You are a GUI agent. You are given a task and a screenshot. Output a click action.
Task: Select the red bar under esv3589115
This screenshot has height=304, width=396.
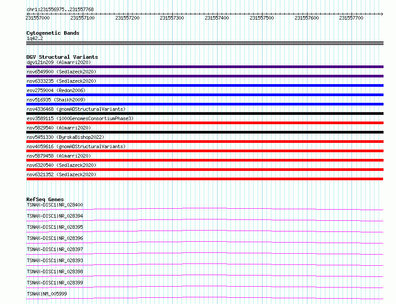coord(205,123)
